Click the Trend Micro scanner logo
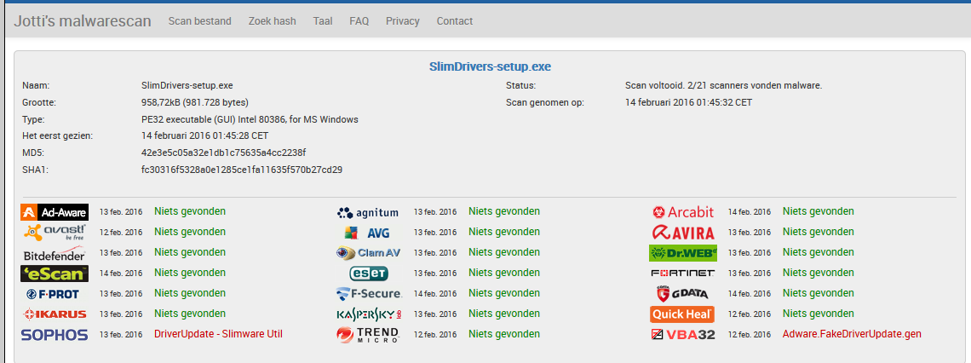Image resolution: width=971 pixels, height=363 pixels. tap(368, 335)
